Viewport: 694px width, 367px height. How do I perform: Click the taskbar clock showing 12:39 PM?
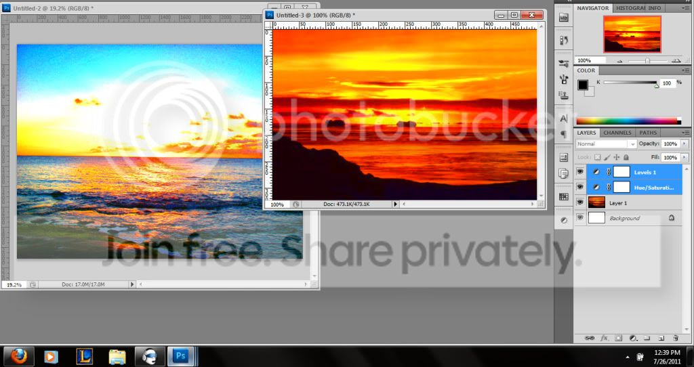coord(667,352)
